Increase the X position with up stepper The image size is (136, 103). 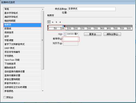[64, 33]
